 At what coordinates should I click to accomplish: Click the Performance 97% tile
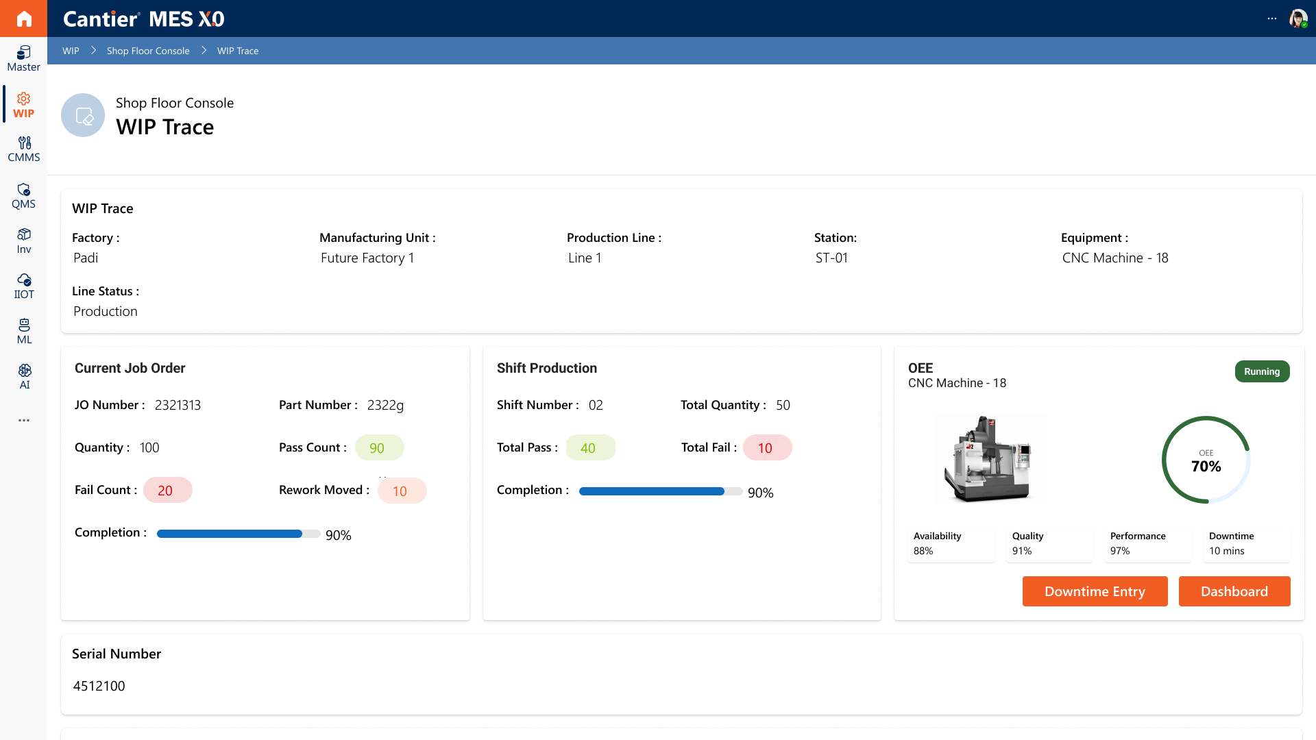point(1148,543)
